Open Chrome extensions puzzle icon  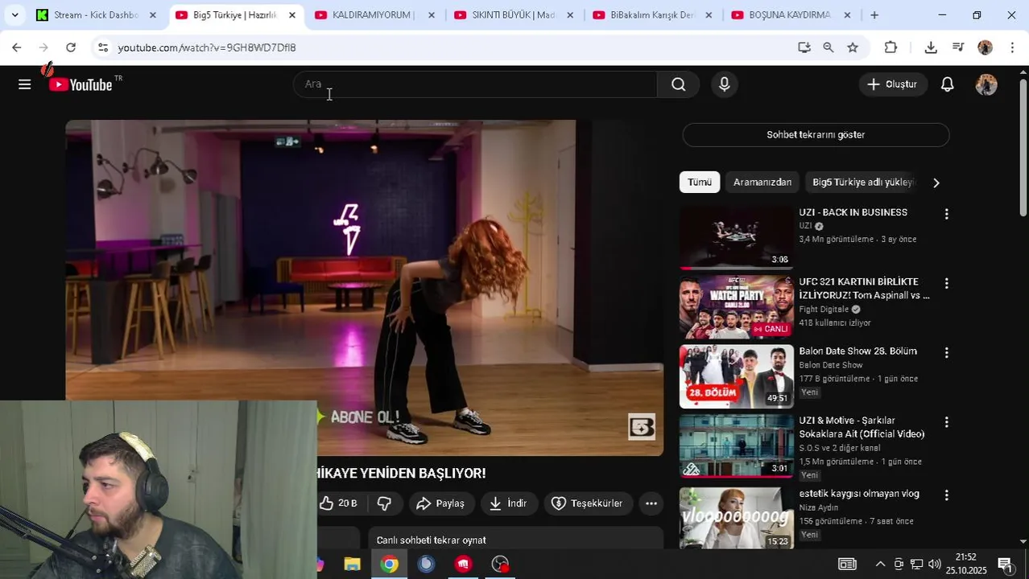(x=891, y=47)
